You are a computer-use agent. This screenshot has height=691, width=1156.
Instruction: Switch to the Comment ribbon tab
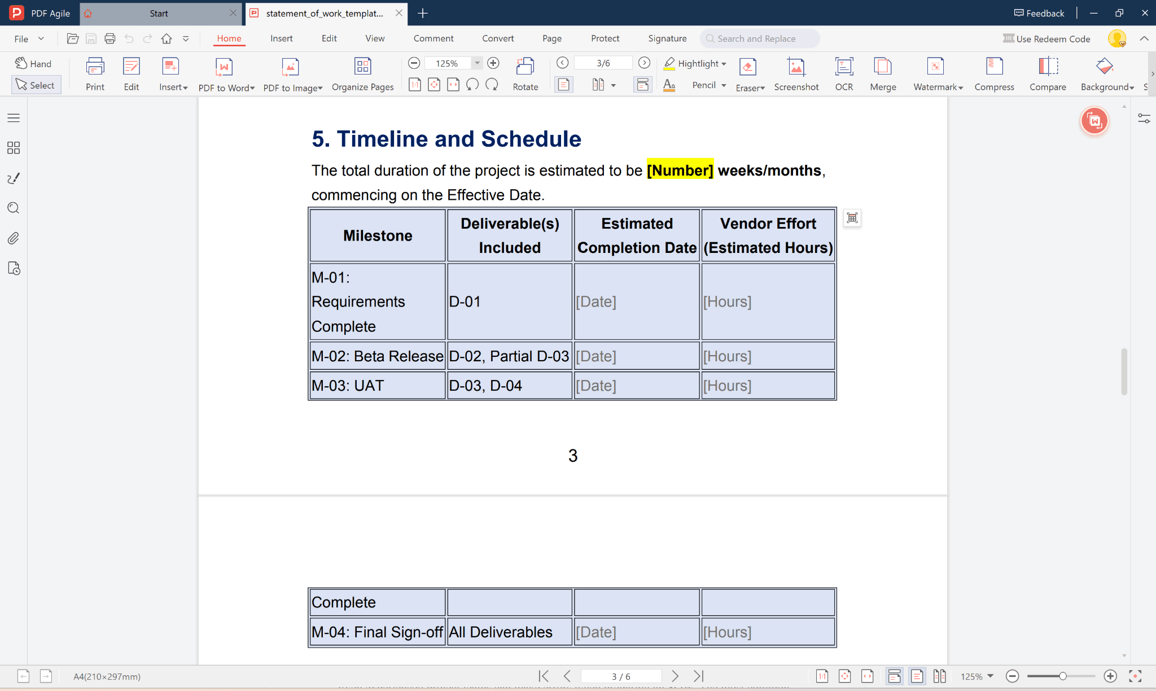433,38
